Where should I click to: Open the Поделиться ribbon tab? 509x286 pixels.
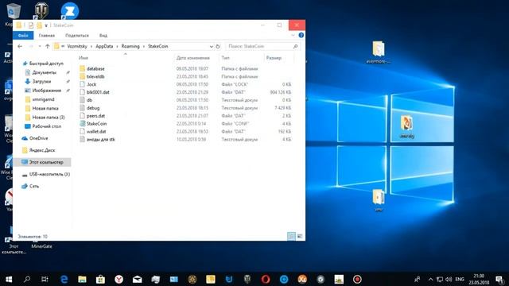point(77,35)
